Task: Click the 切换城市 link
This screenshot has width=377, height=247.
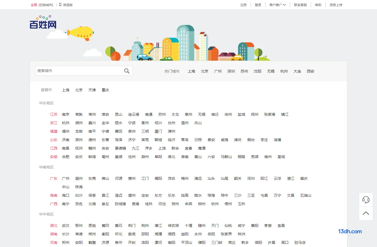Action: (46, 5)
